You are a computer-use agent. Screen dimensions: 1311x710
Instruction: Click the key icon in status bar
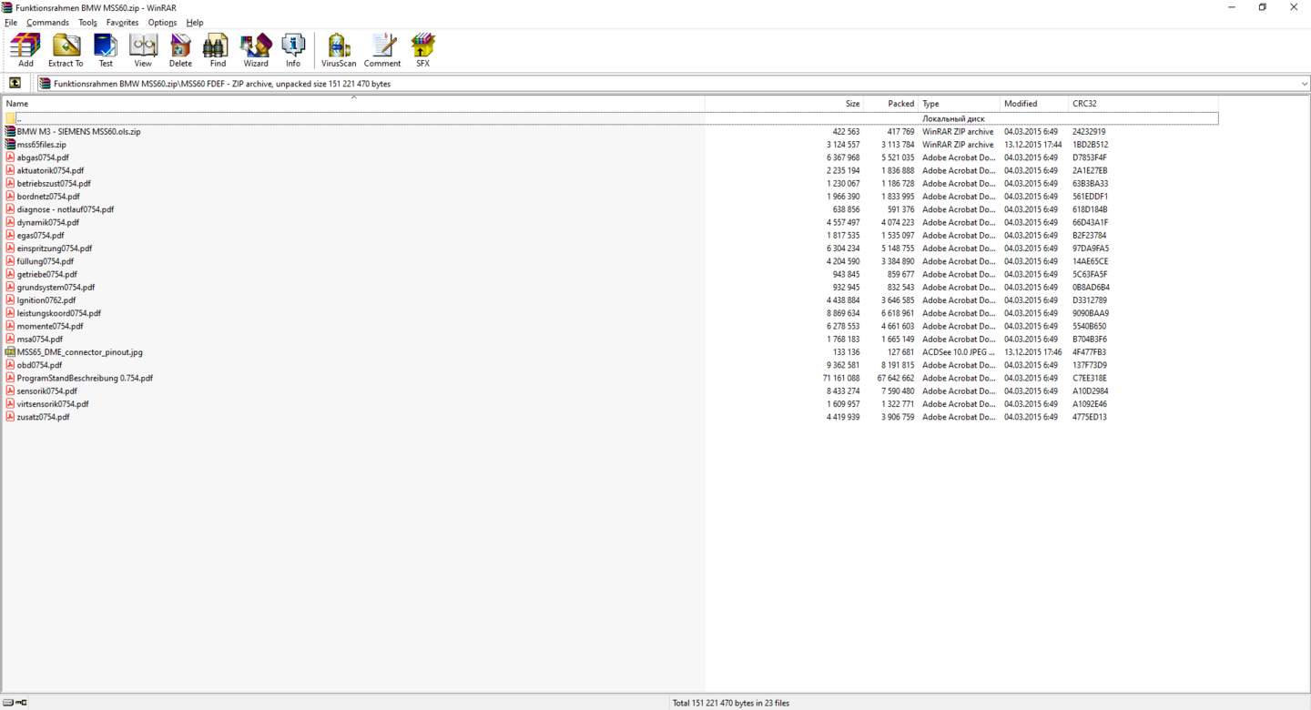22,703
